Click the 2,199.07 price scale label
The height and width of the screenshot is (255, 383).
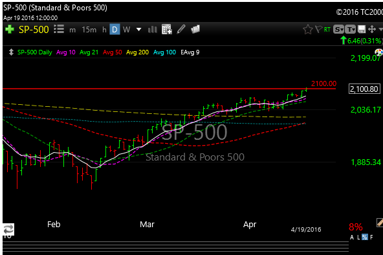[x=366, y=58]
